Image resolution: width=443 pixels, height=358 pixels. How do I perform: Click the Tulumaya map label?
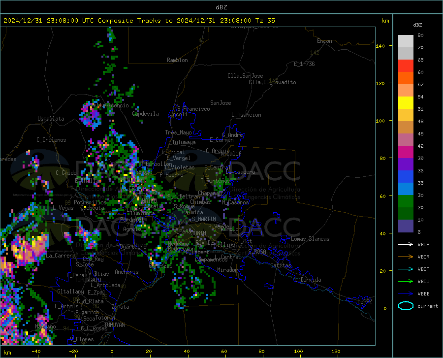coord(184,142)
